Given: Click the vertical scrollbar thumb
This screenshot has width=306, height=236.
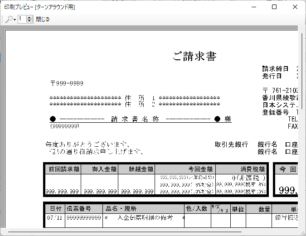Looking at the screenshot, I should pyautogui.click(x=302, y=71).
